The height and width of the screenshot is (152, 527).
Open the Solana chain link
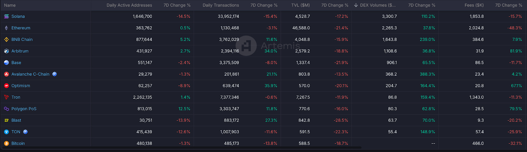(18, 16)
